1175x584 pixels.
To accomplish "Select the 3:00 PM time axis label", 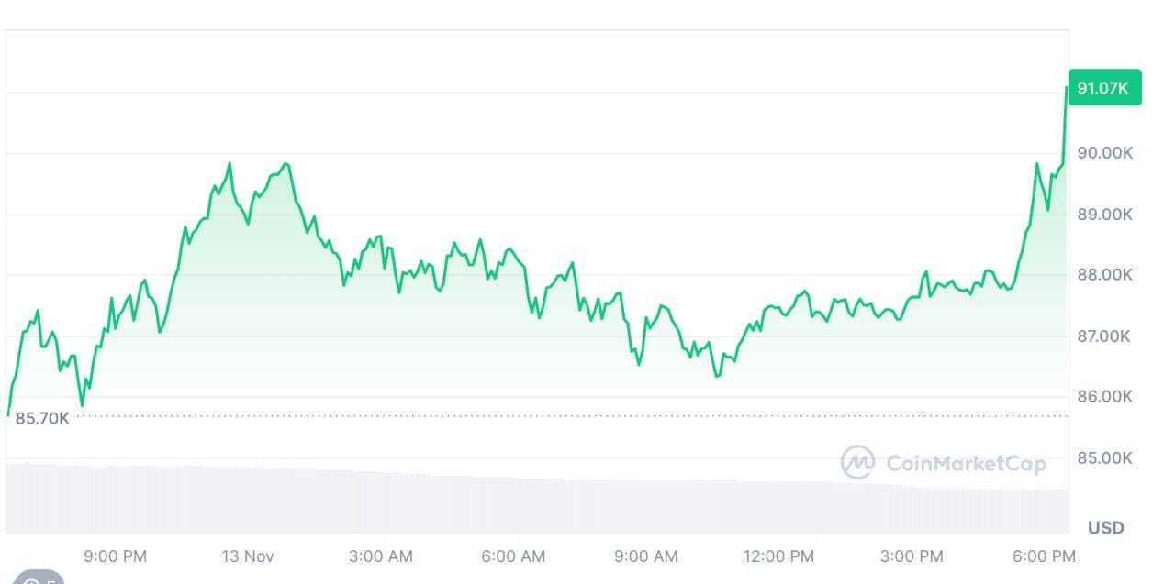I will pos(912,556).
